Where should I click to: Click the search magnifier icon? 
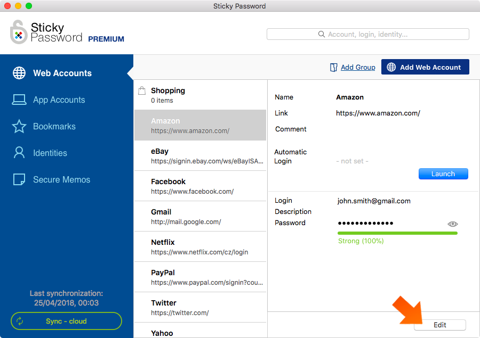point(322,34)
